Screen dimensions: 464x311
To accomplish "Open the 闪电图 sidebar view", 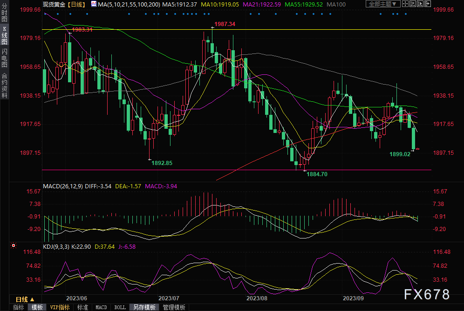I will click(x=5, y=58).
